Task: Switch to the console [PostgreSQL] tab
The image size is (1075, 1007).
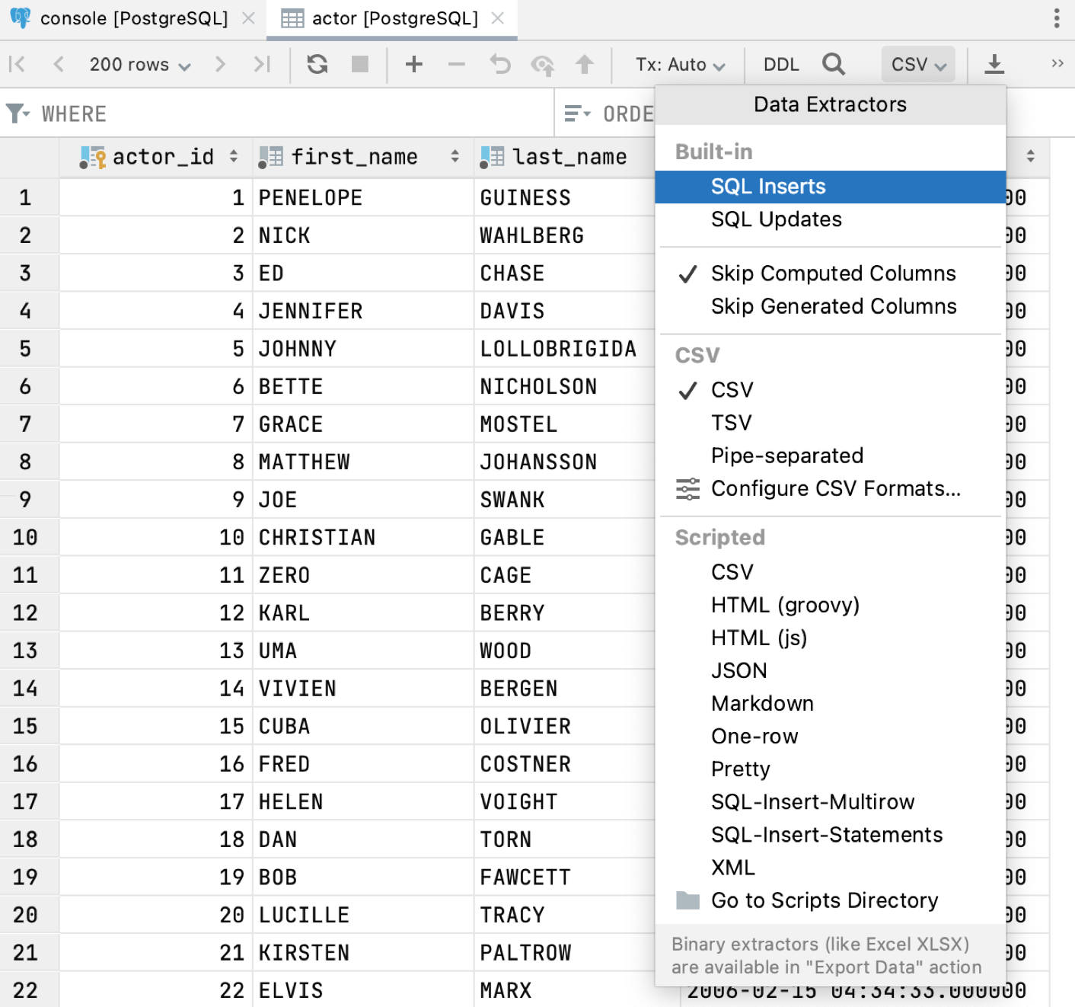Action: click(x=129, y=18)
